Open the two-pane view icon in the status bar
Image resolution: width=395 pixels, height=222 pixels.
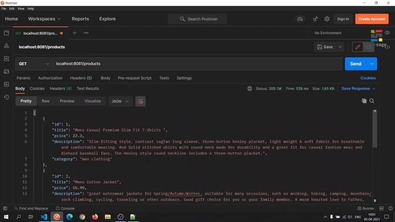tap(381, 208)
